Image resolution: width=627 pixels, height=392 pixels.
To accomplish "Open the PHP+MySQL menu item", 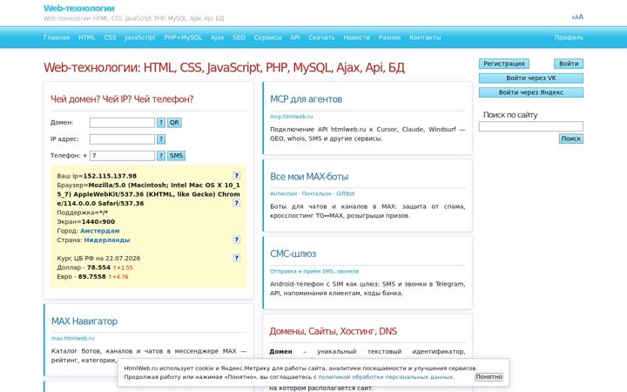I will coord(183,37).
